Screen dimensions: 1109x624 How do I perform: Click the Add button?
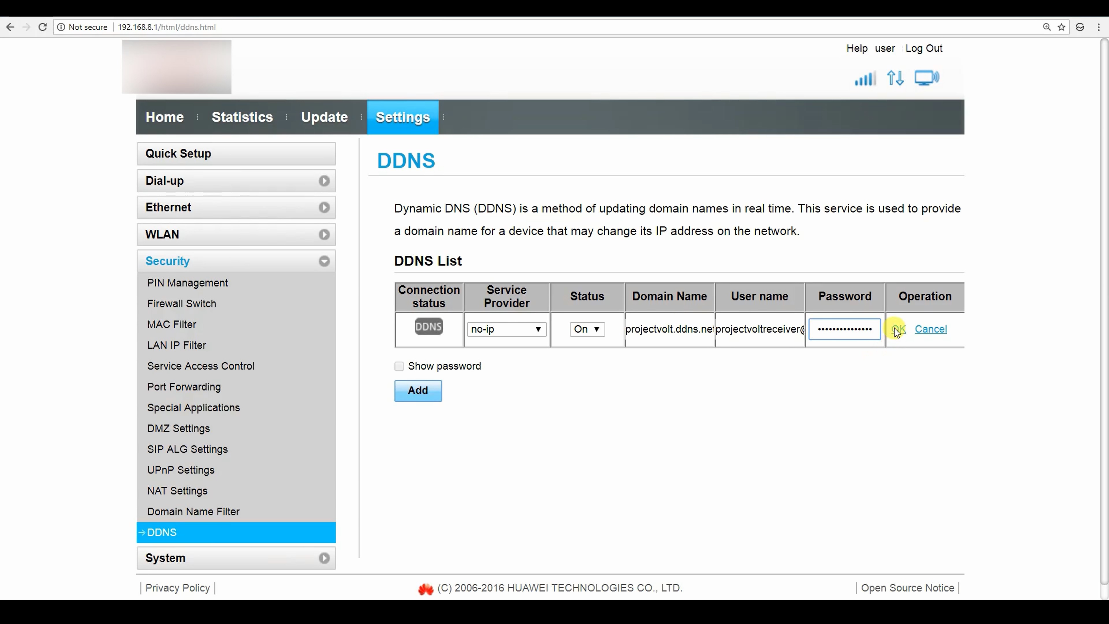418,391
